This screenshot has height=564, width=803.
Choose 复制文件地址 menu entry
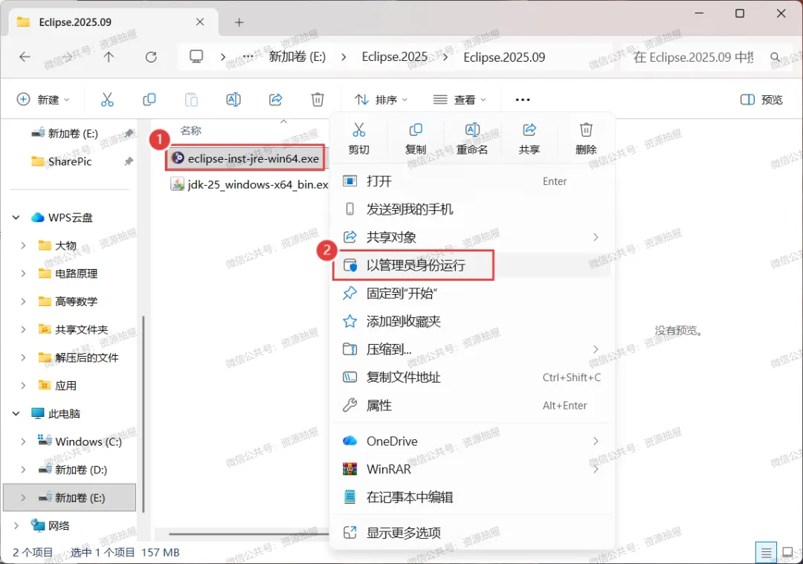point(471,377)
